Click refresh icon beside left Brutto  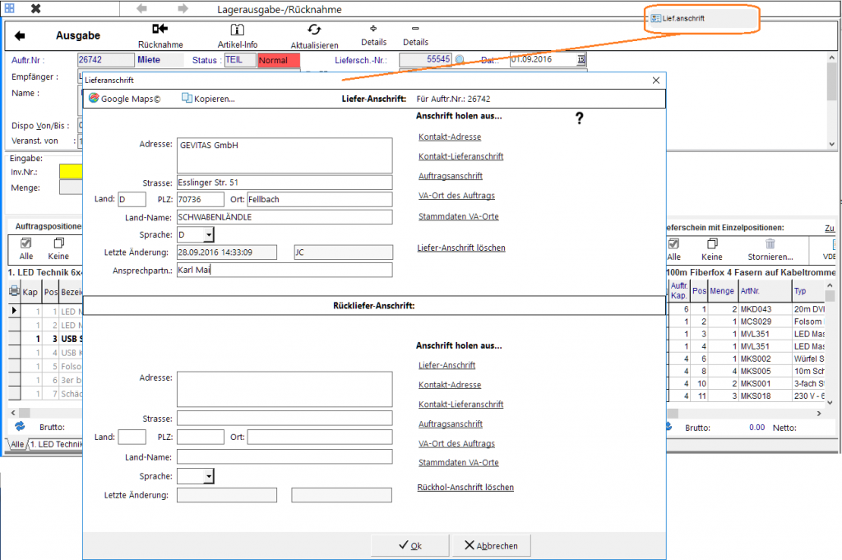coord(20,426)
